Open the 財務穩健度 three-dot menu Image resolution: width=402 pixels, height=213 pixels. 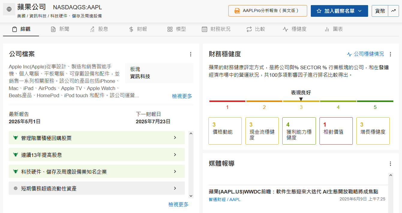pyautogui.click(x=390, y=54)
